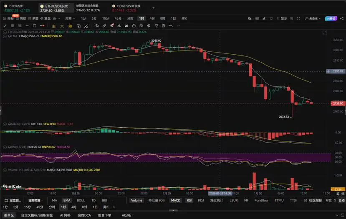
Task: Toggle the Fundflow sub-indicator
Action: tap(261, 200)
